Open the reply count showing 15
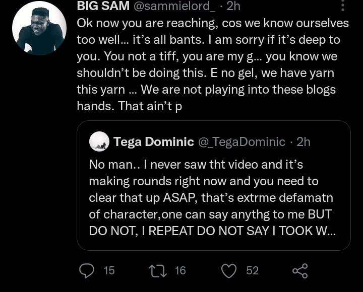 point(109,271)
